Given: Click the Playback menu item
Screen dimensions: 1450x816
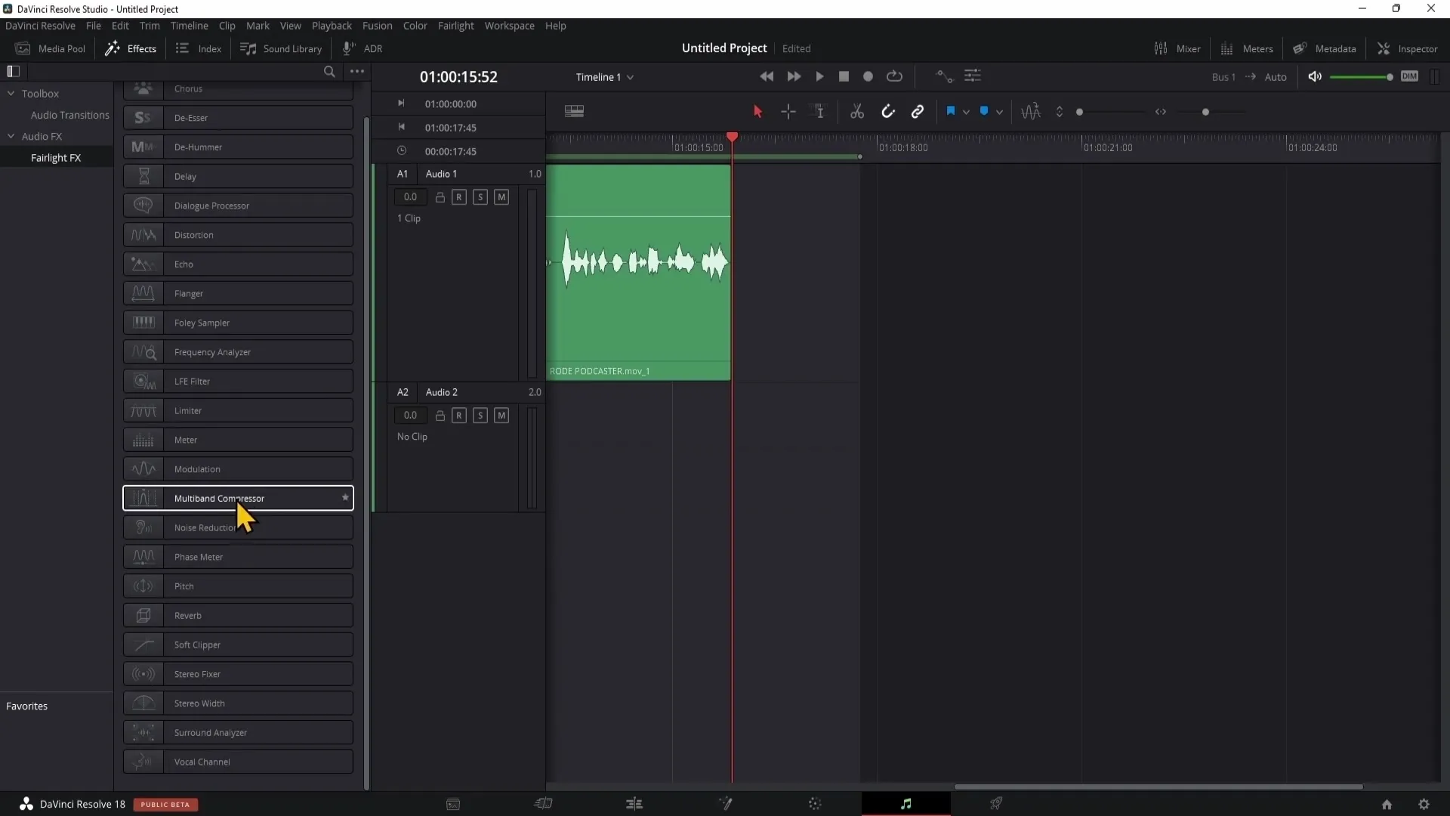Looking at the screenshot, I should click(332, 25).
